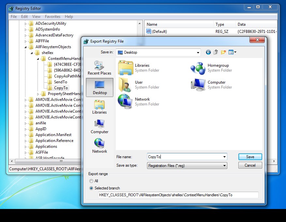Click the AIFFFile key folder icon
Screen dimensions: 286x222
[31, 41]
